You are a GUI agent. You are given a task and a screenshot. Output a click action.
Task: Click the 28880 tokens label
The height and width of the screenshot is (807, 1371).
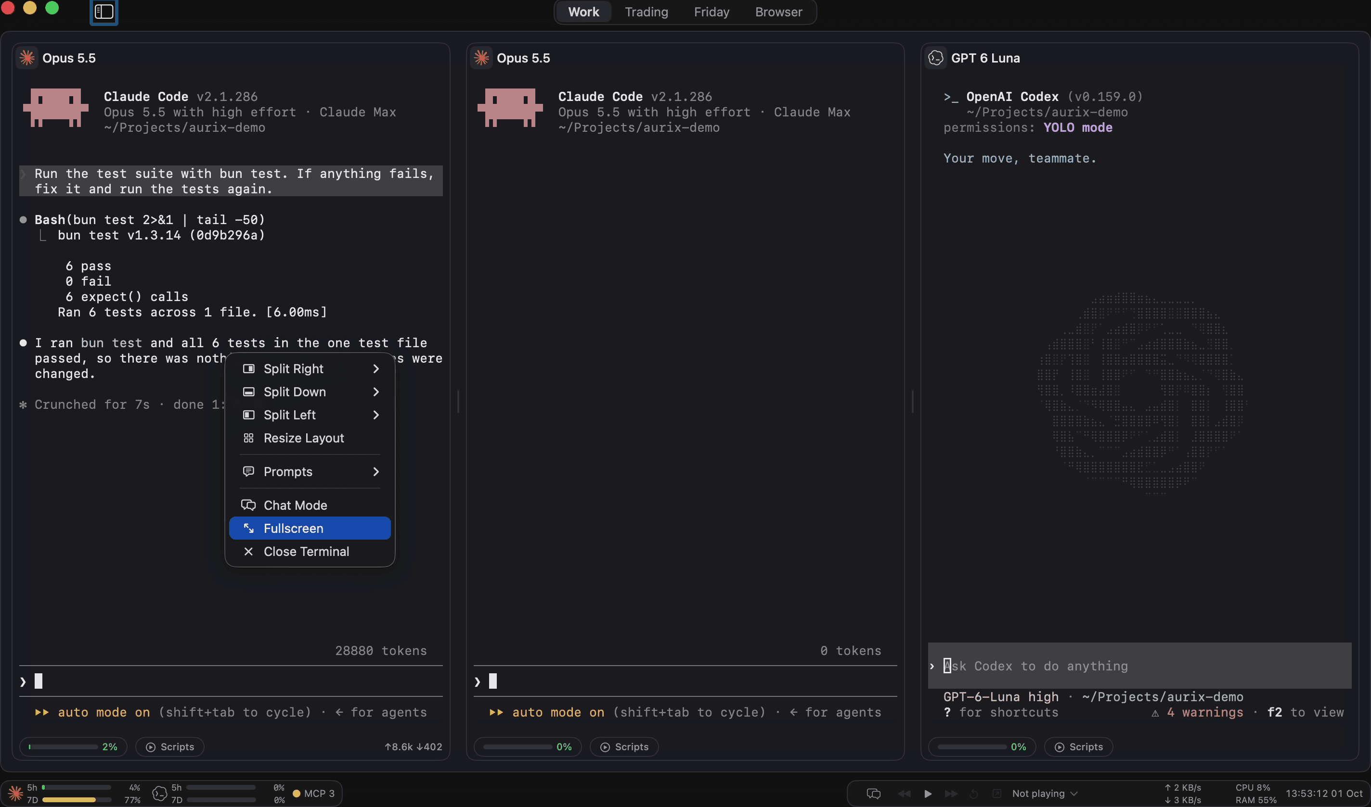[380, 650]
